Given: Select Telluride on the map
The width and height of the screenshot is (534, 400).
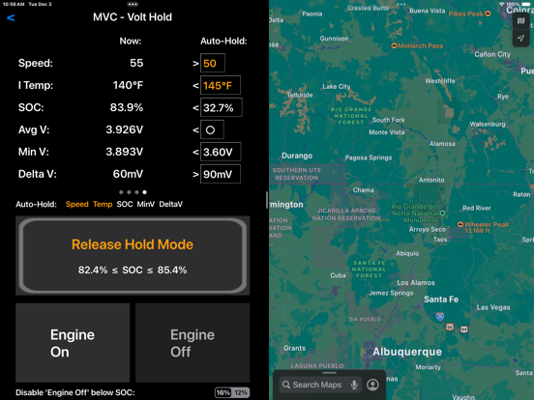Looking at the screenshot, I should (x=300, y=95).
